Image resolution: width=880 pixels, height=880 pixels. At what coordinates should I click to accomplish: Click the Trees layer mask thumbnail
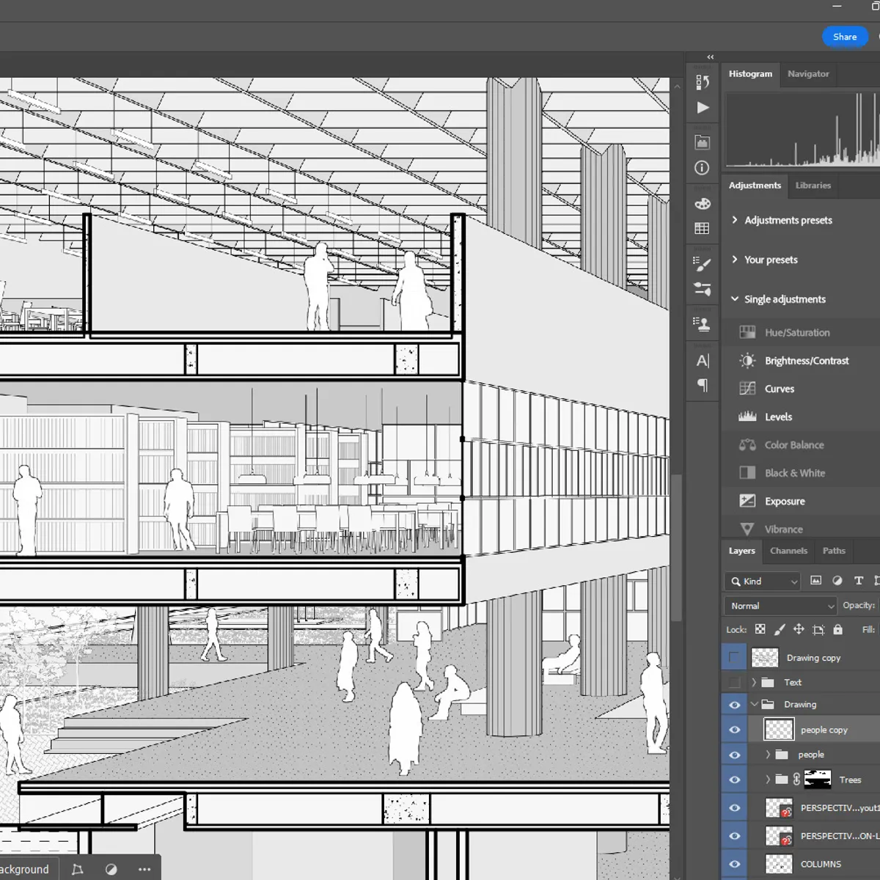point(818,780)
